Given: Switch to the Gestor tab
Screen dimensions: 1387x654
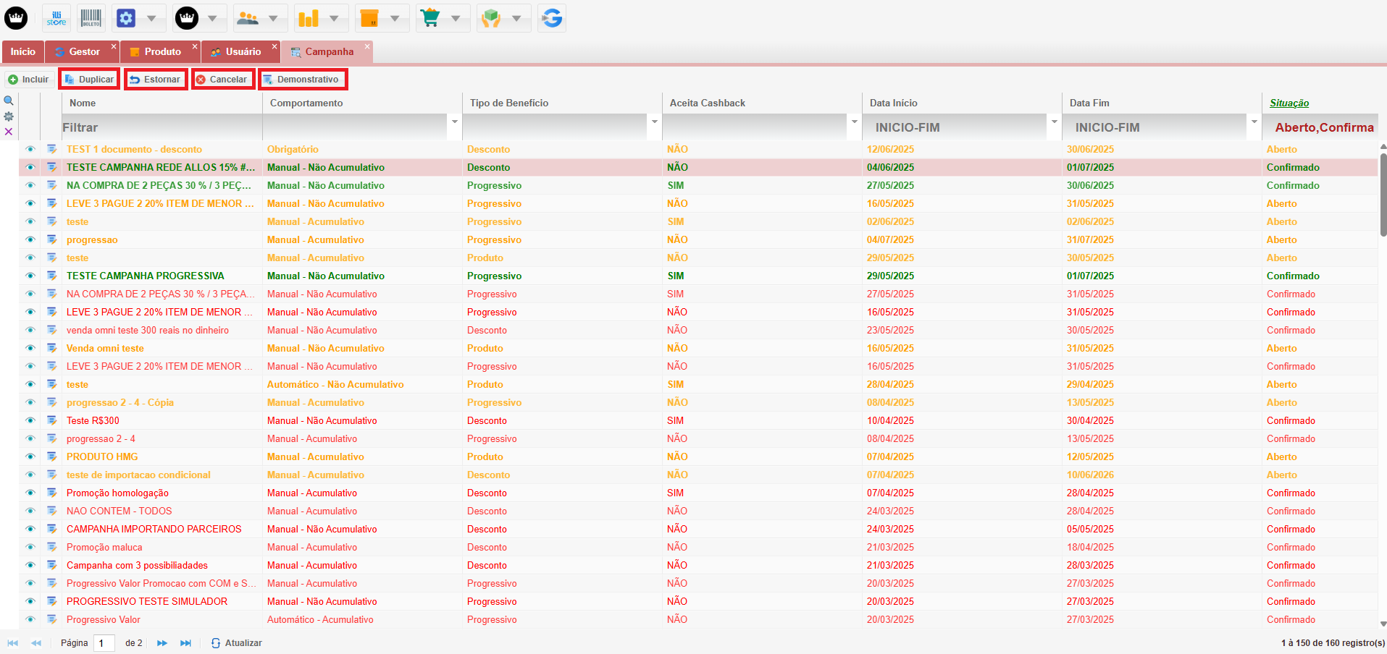Looking at the screenshot, I should click(84, 51).
